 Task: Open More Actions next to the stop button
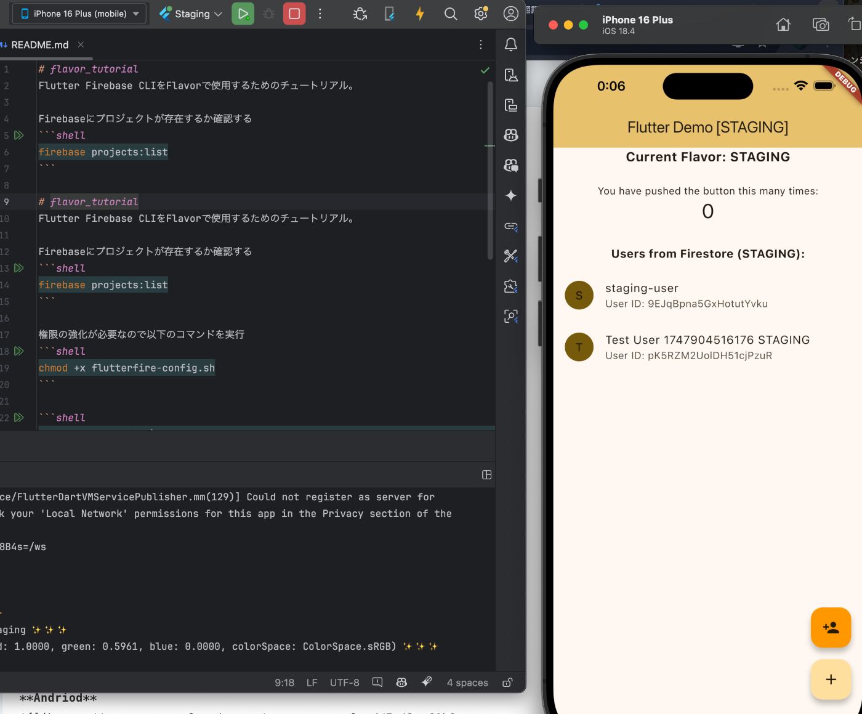320,14
